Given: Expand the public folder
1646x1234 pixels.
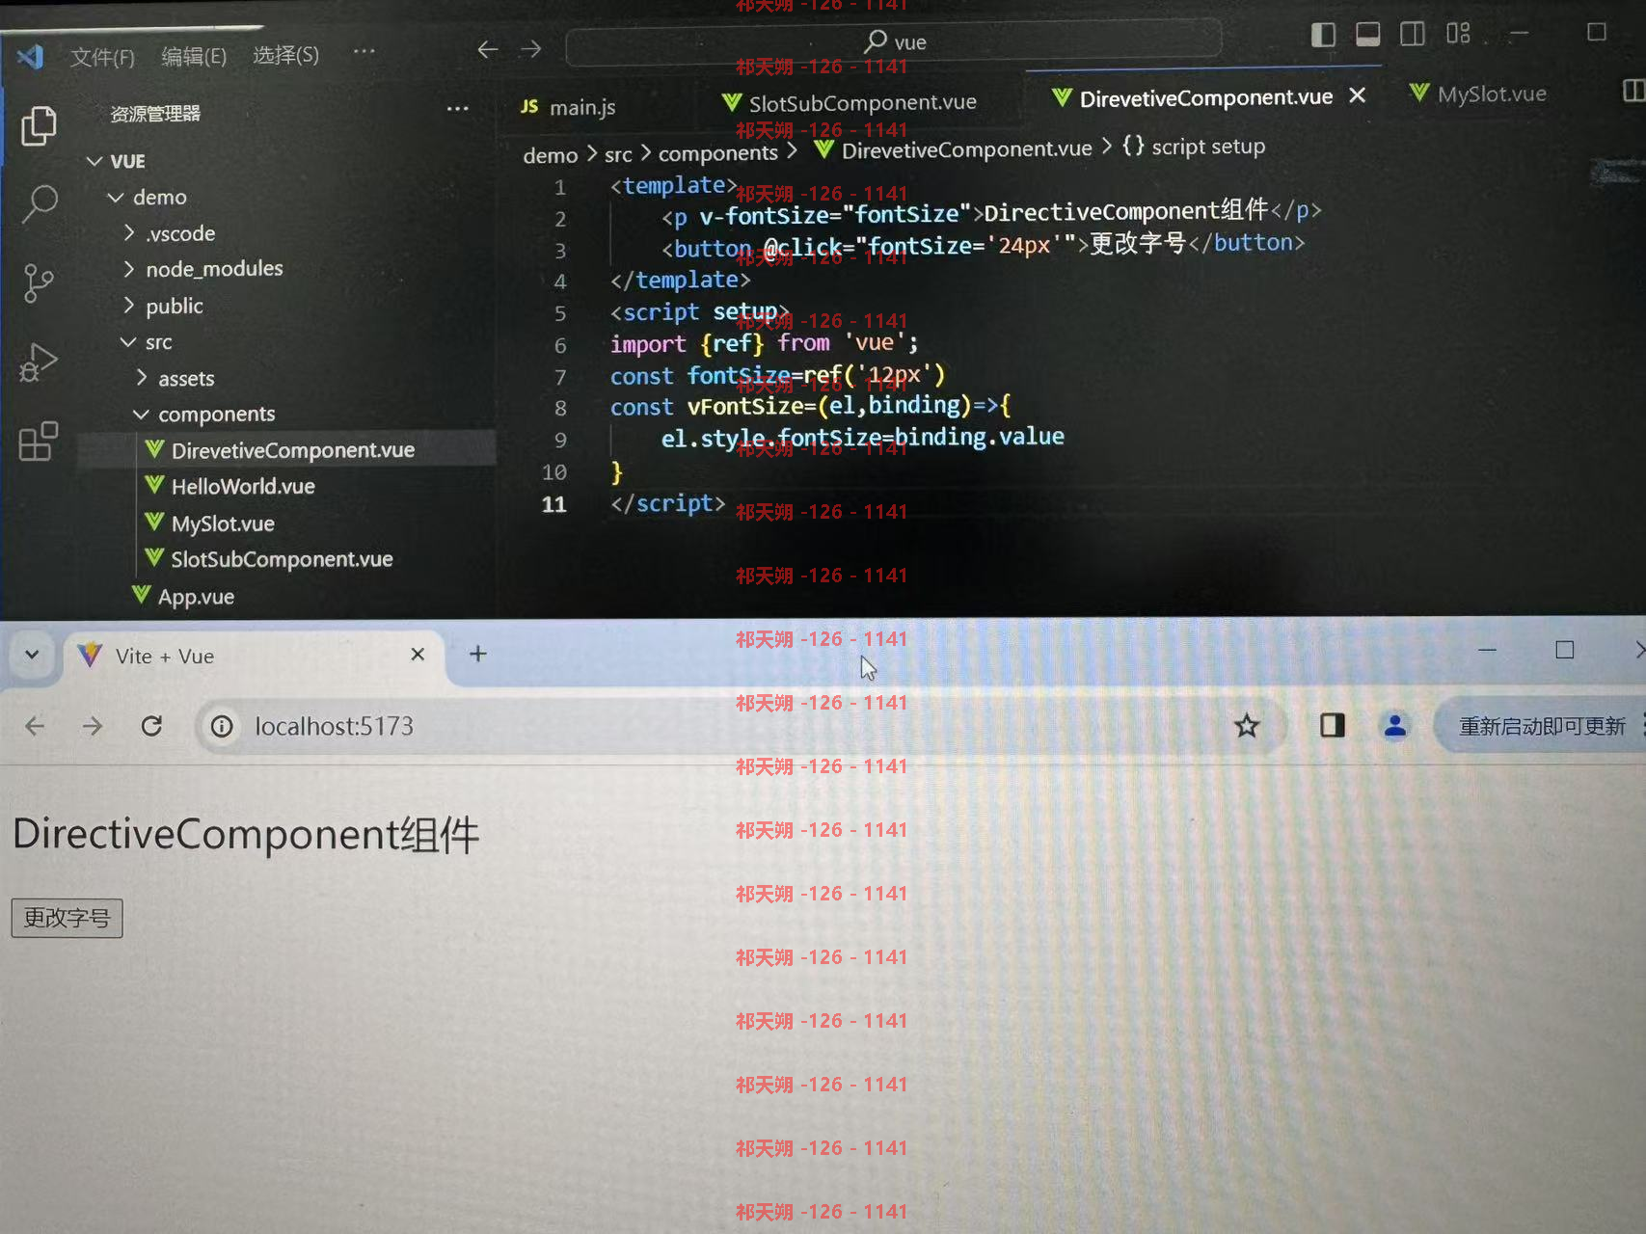Looking at the screenshot, I should click(x=164, y=306).
